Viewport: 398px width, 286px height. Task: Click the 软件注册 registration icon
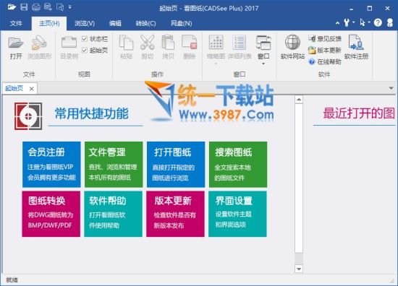356,43
